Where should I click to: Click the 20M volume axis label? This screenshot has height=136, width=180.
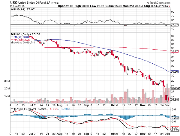(x=7, y=88)
